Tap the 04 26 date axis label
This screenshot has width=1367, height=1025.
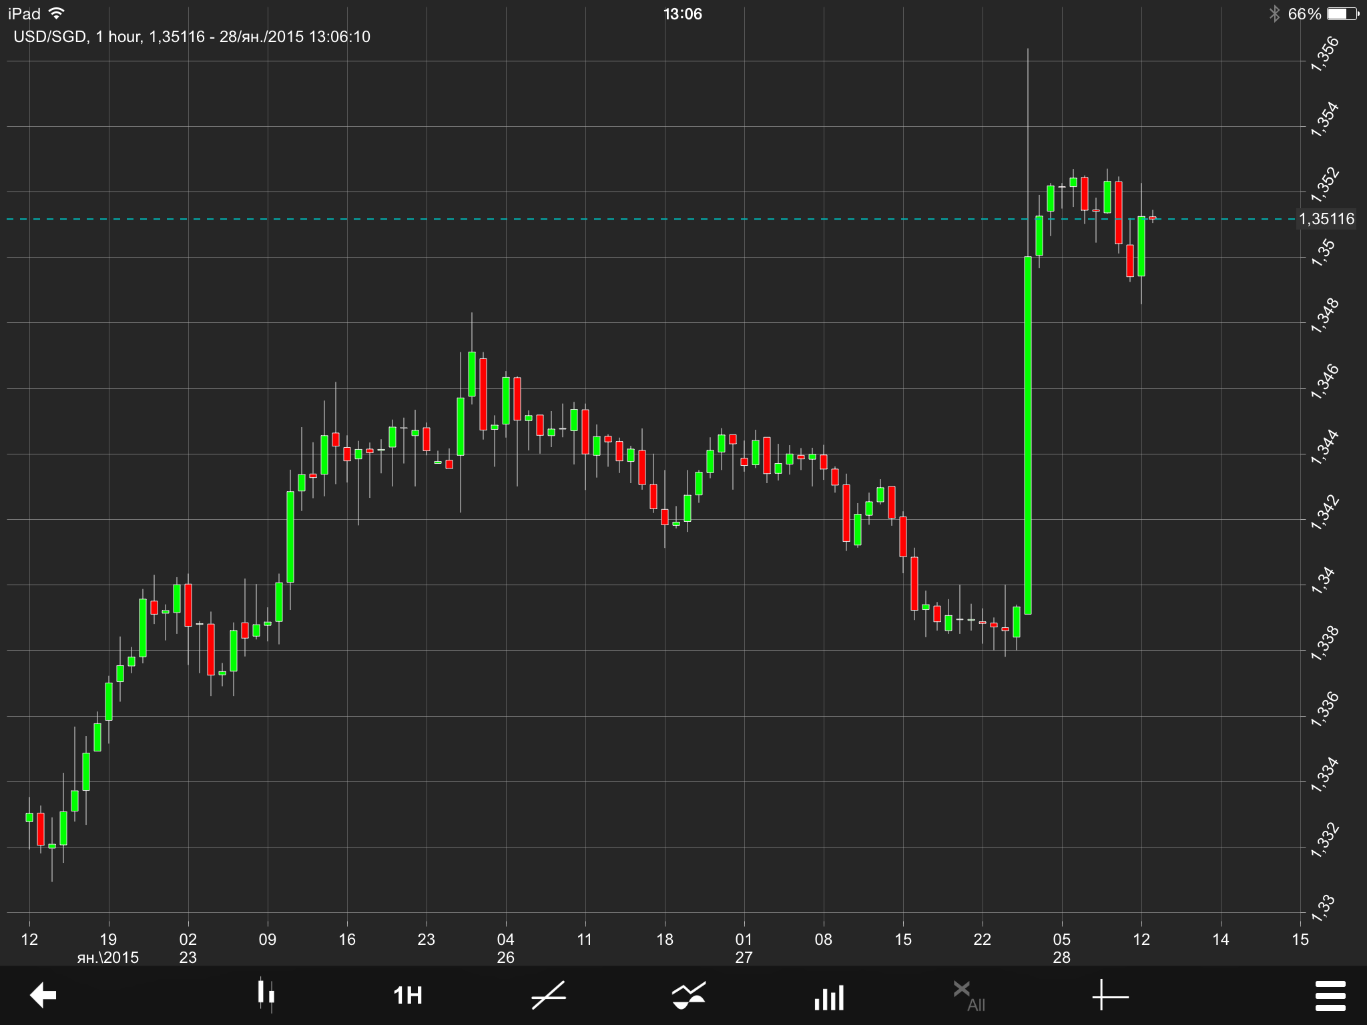(x=505, y=948)
